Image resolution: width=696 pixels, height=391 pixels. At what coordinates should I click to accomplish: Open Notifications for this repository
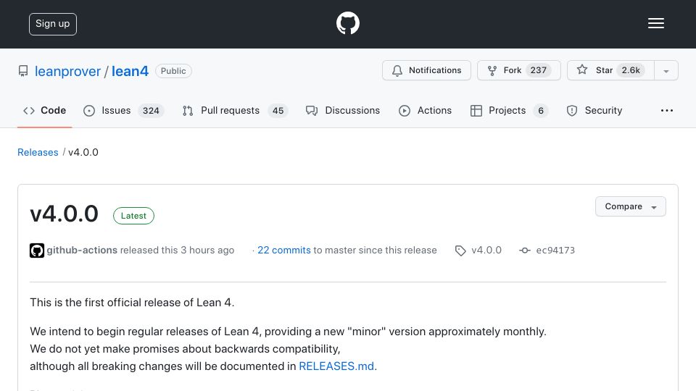tap(426, 70)
